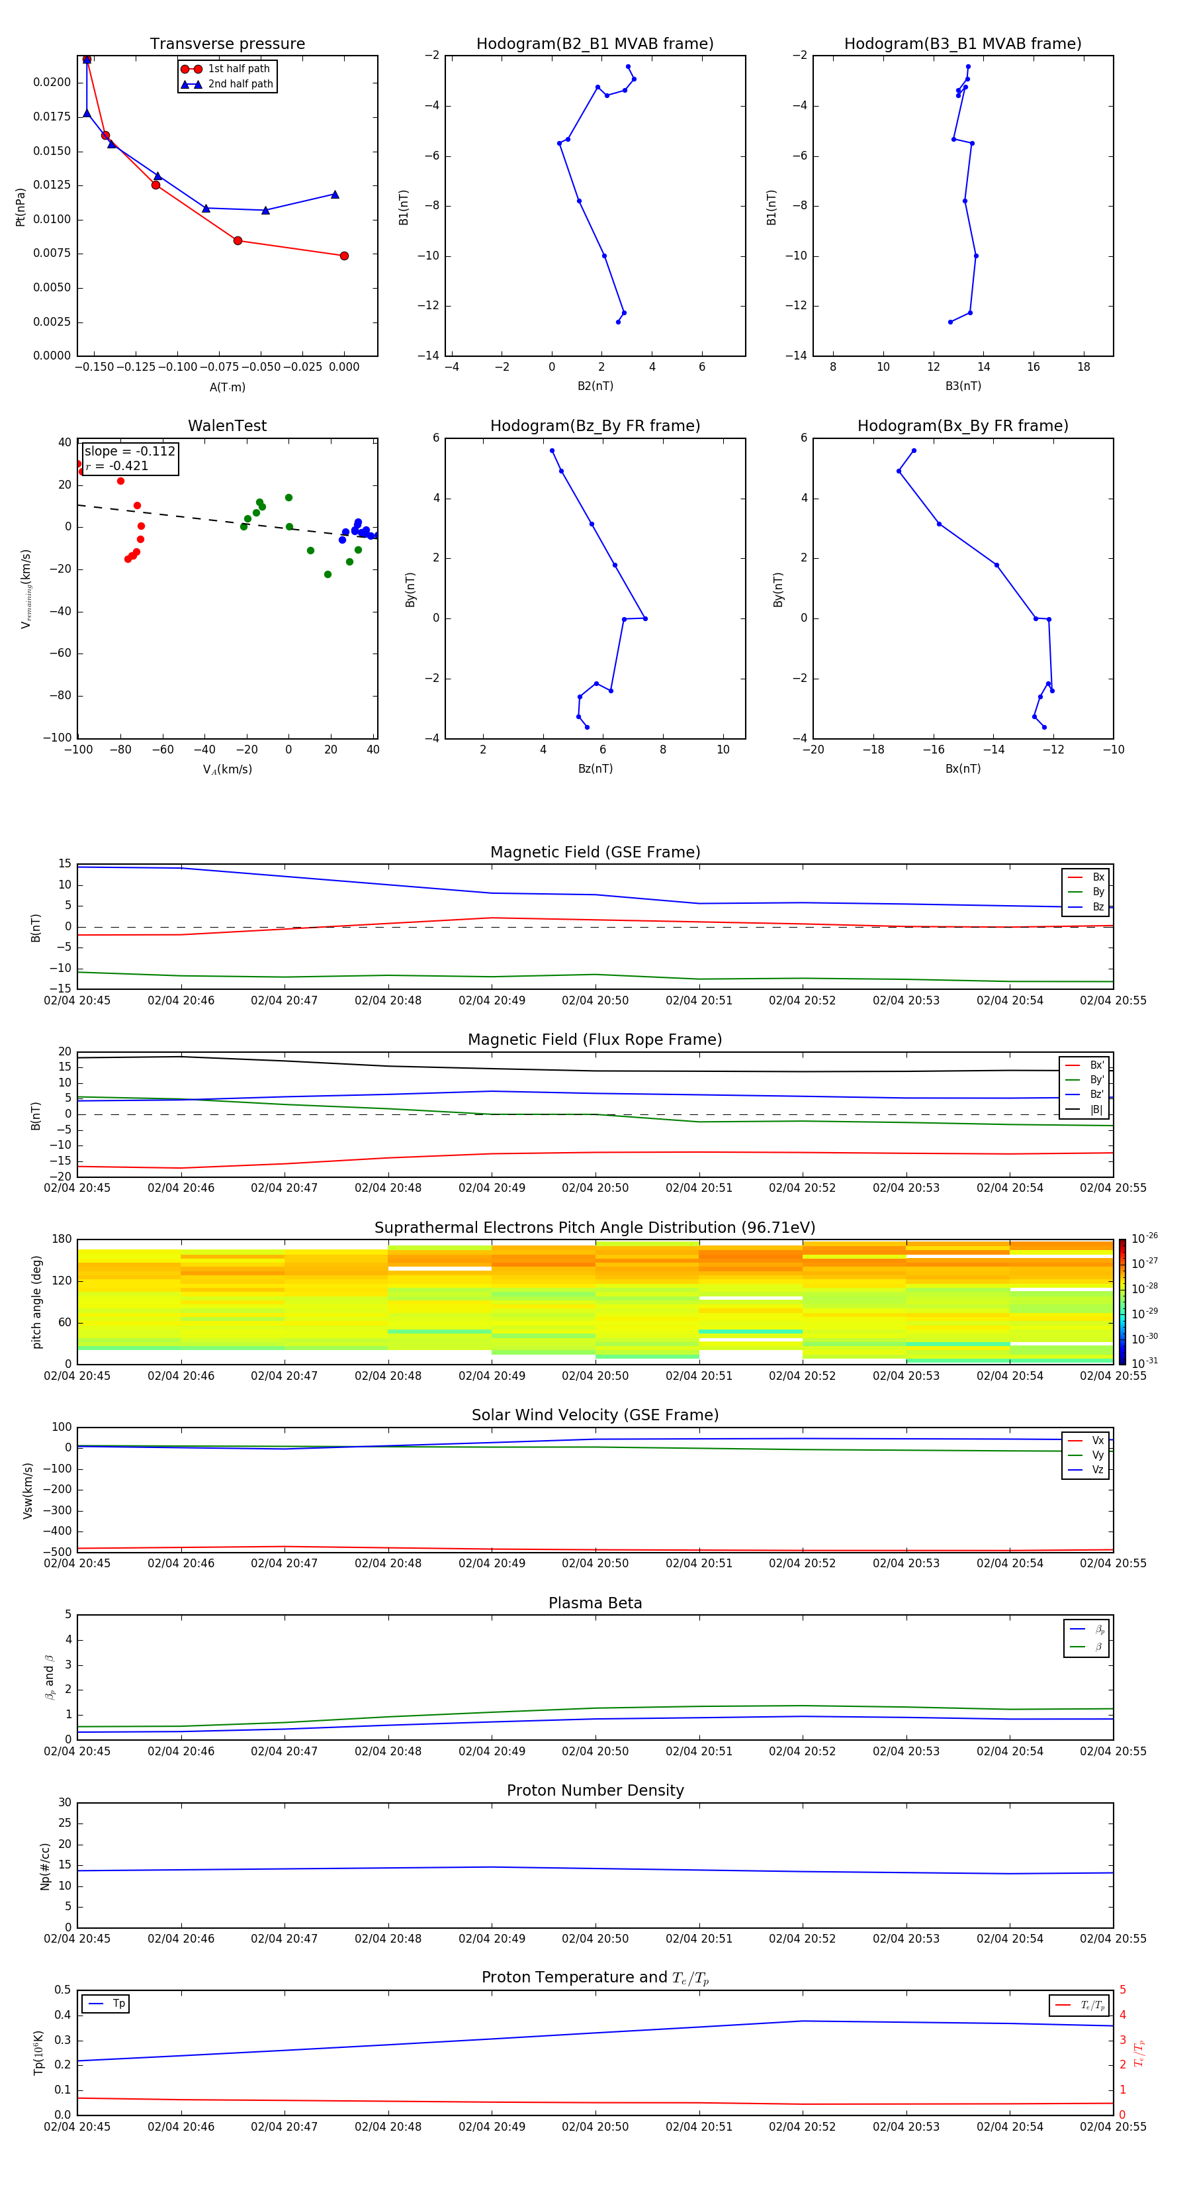
Task: Select the "slope = -0.112" annotation
Action: 130,452
